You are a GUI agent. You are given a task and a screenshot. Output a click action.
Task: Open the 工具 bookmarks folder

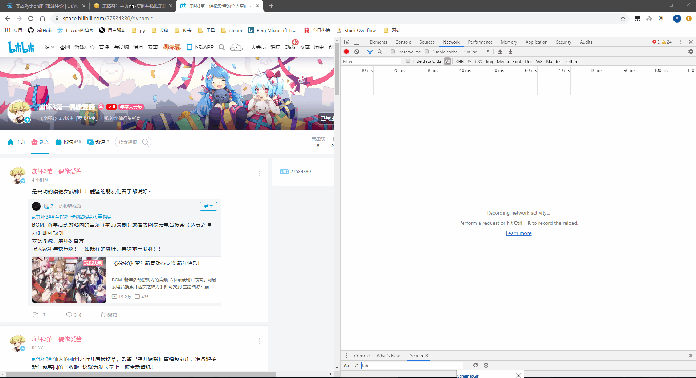pyautogui.click(x=206, y=31)
